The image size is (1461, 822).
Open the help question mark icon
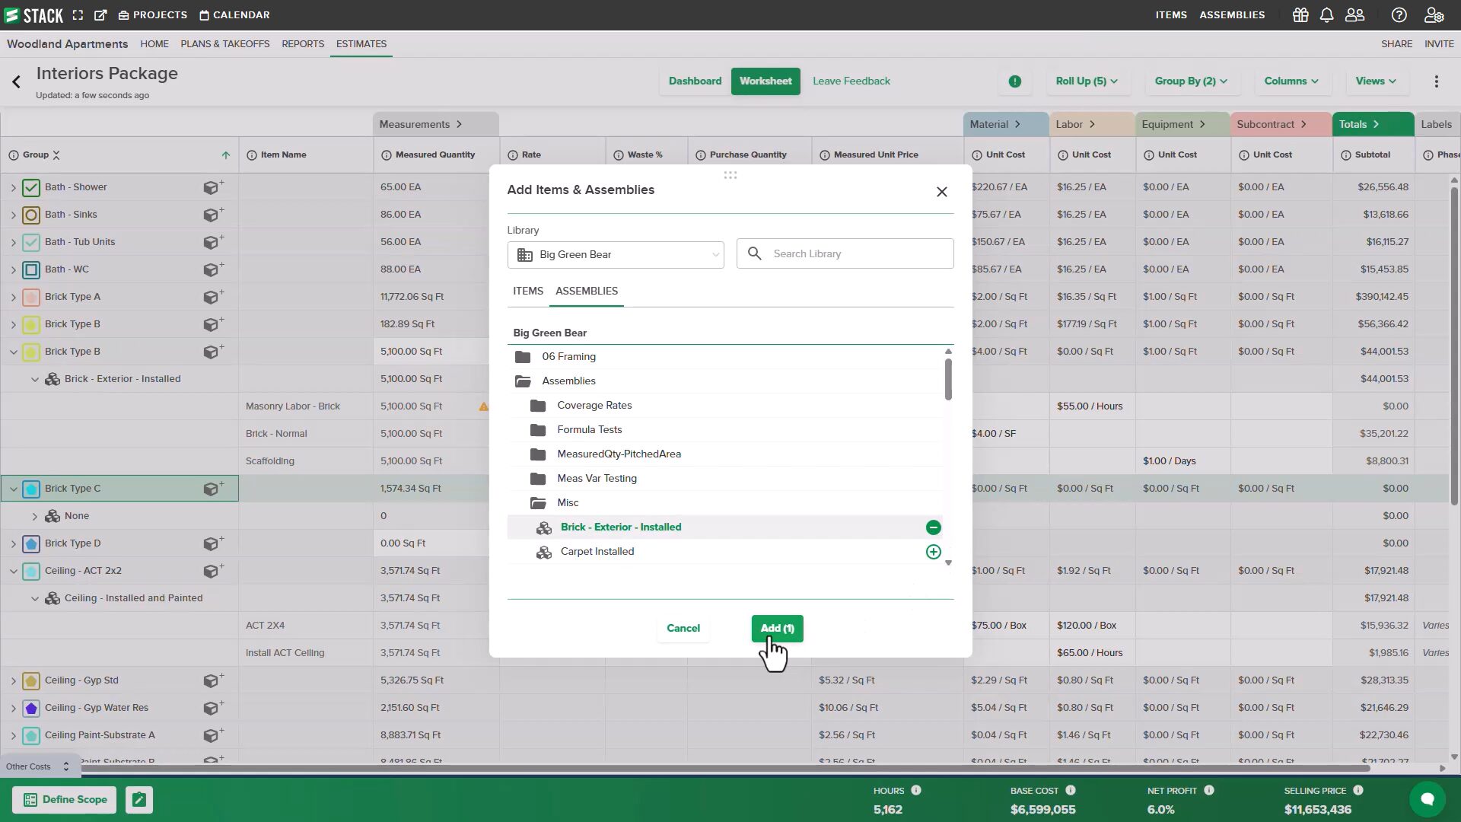tap(1399, 14)
